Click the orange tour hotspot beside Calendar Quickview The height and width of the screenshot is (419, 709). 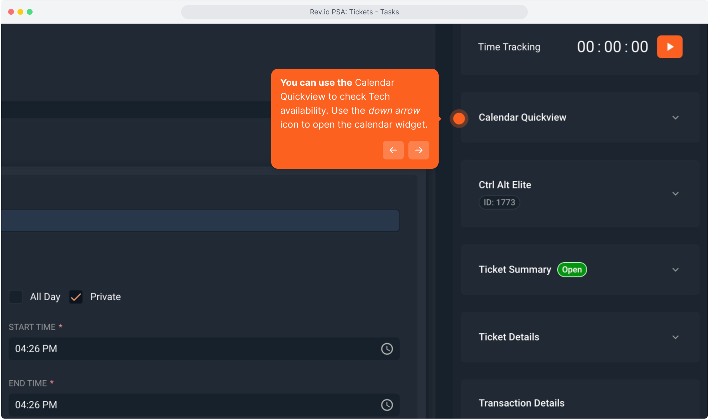click(x=459, y=118)
